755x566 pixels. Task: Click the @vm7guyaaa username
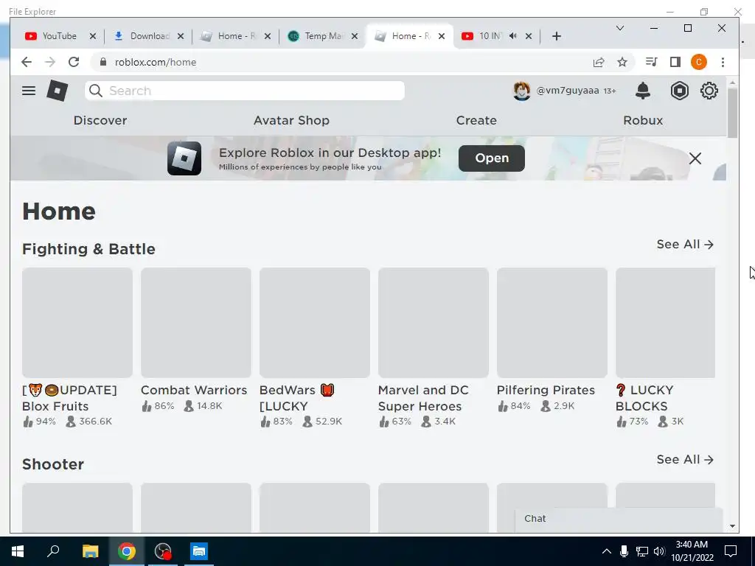(x=568, y=91)
